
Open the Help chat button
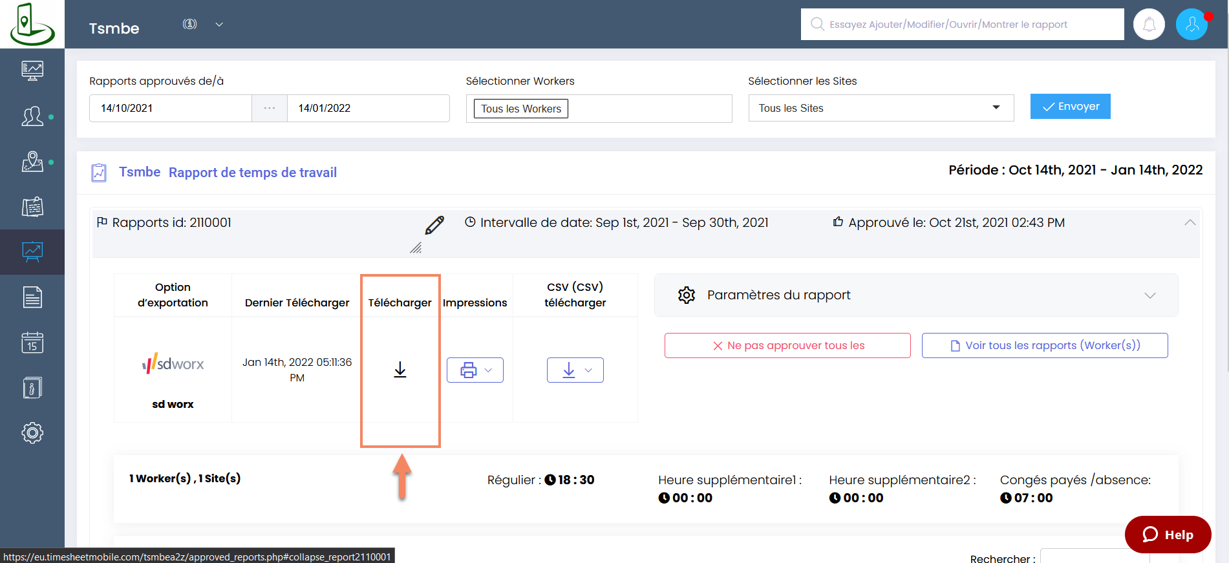tap(1168, 535)
